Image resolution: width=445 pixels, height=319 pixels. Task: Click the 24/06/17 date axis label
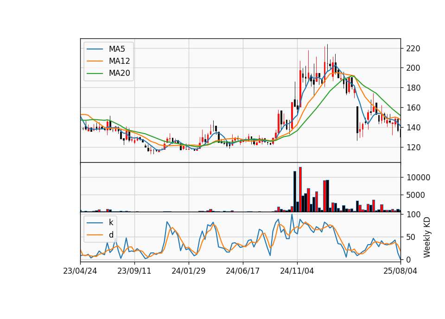[x=242, y=271]
